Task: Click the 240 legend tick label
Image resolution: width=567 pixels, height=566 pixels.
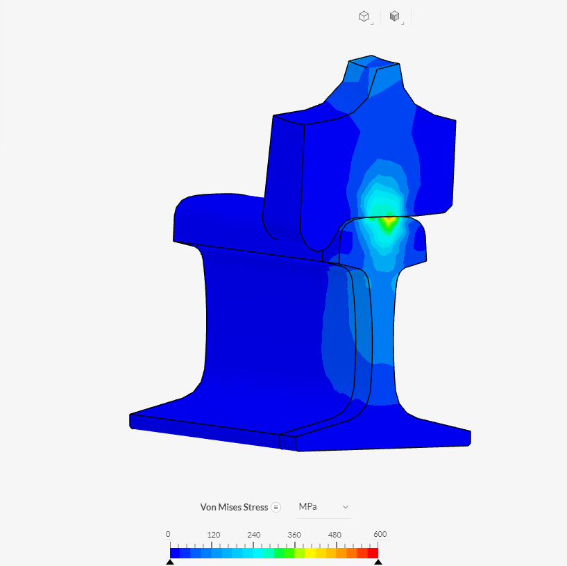Action: tap(254, 535)
